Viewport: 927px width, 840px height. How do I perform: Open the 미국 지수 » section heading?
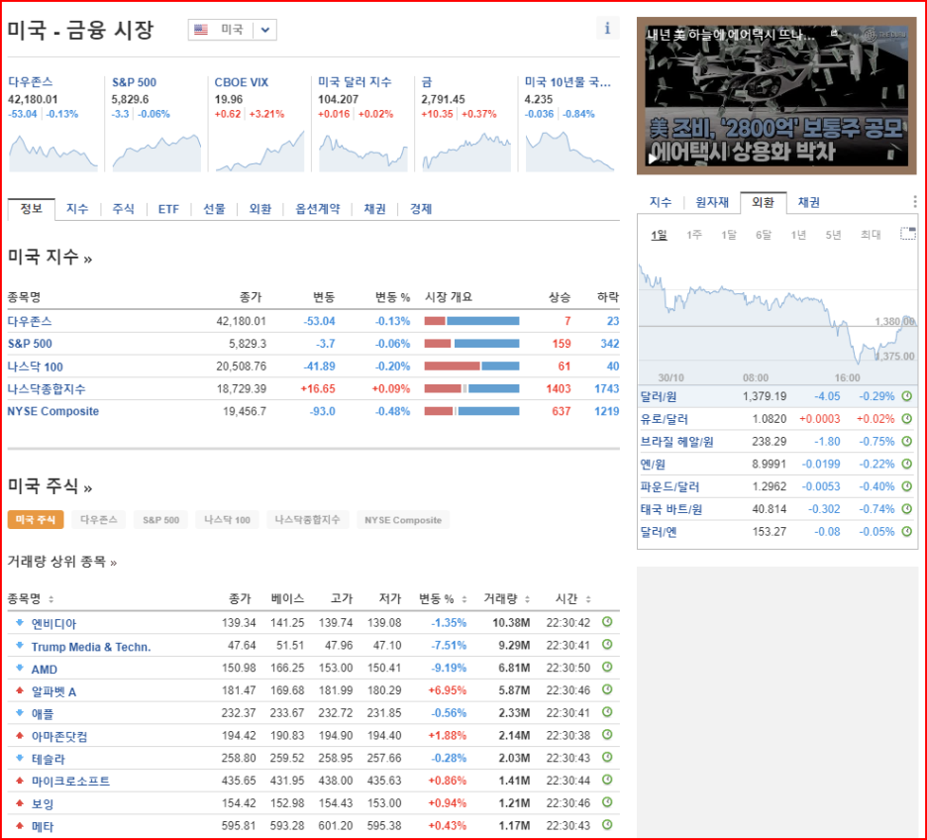click(50, 257)
